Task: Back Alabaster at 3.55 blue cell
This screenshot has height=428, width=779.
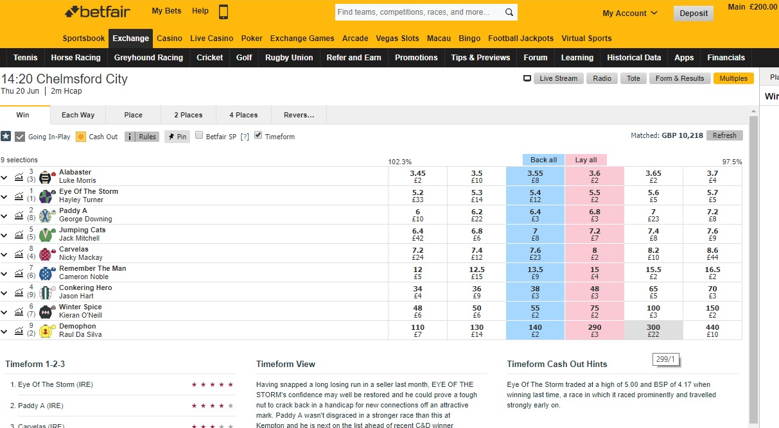Action: coord(536,176)
